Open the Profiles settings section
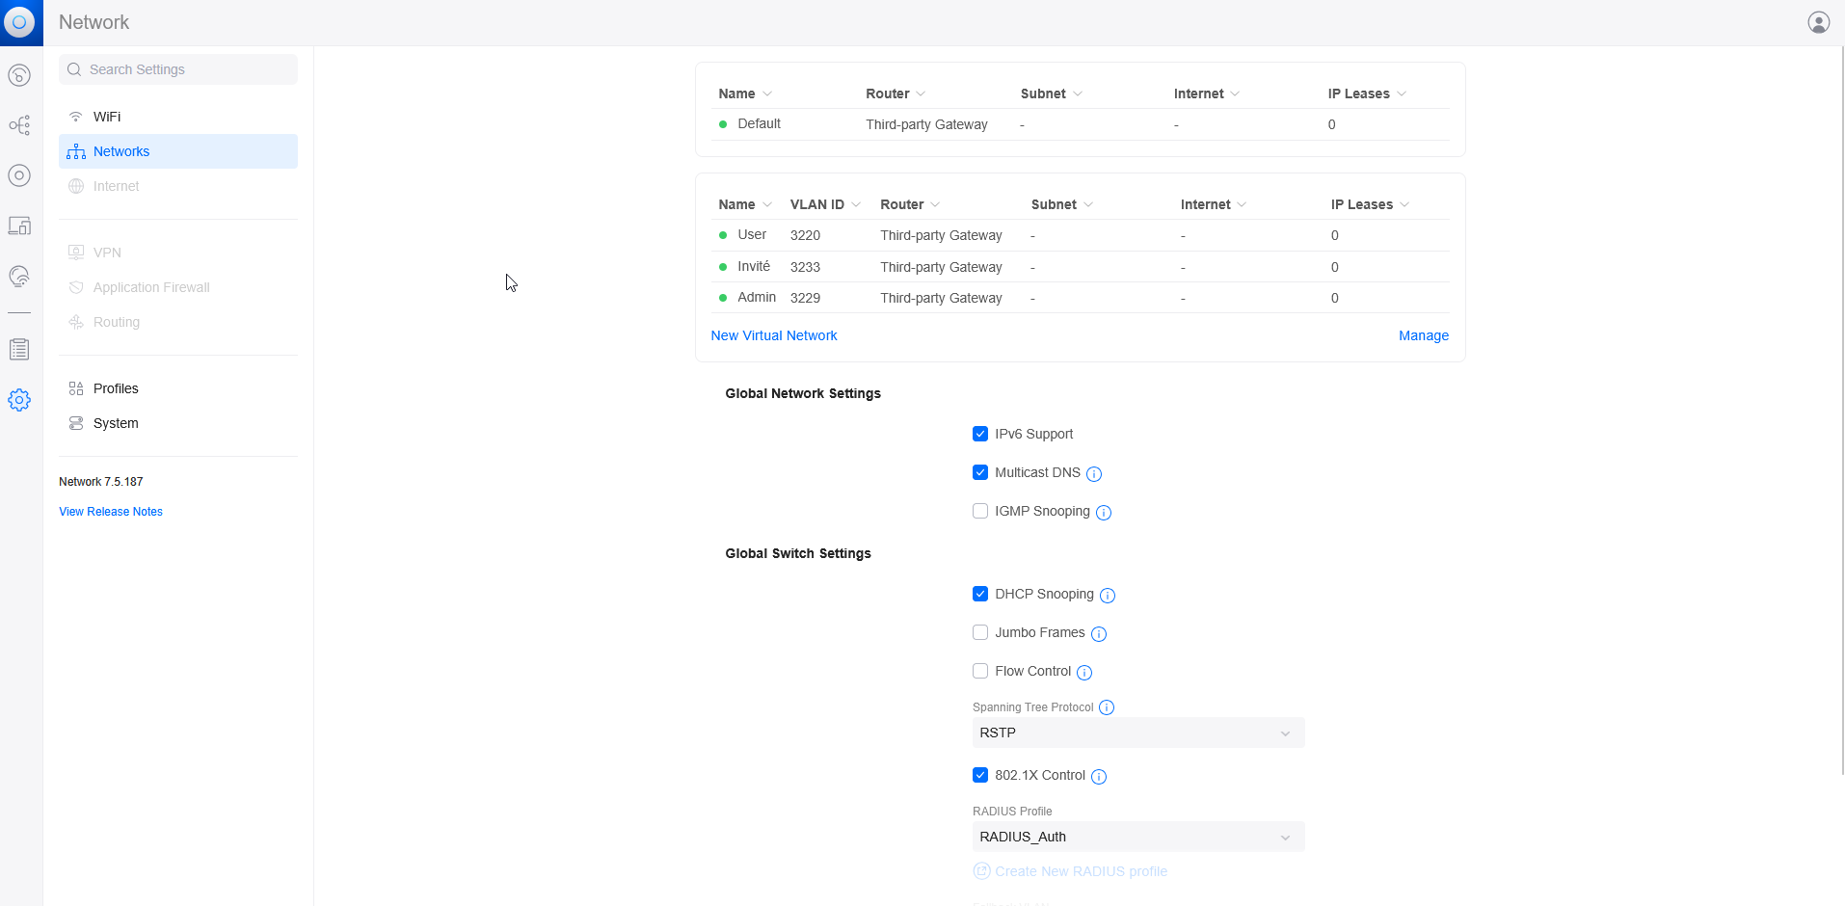Viewport: 1845px width, 906px height. point(116,388)
